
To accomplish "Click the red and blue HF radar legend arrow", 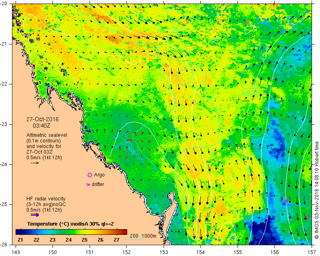I will coord(35,214).
